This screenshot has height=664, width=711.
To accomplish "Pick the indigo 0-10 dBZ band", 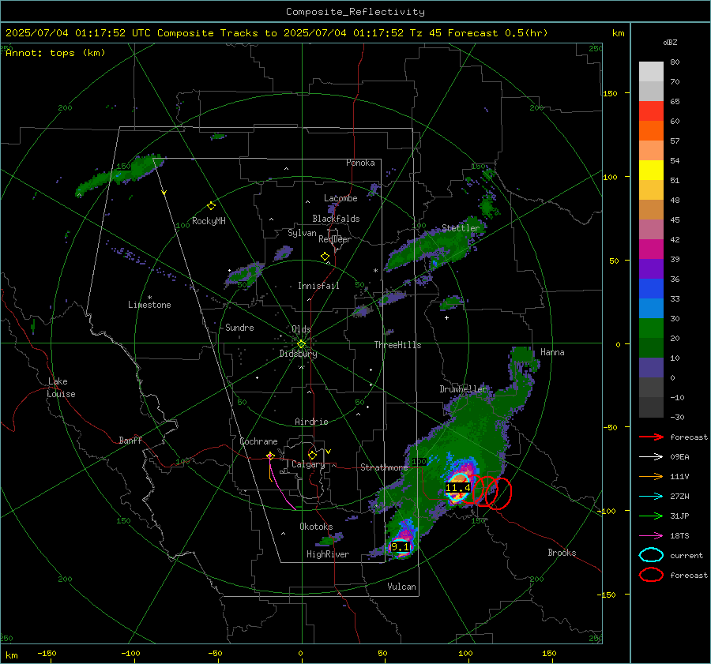I will pyautogui.click(x=651, y=368).
